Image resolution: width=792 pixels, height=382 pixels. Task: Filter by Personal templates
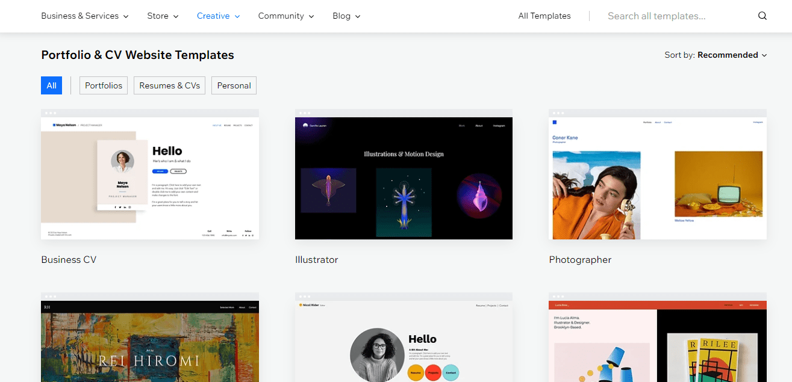coord(234,85)
